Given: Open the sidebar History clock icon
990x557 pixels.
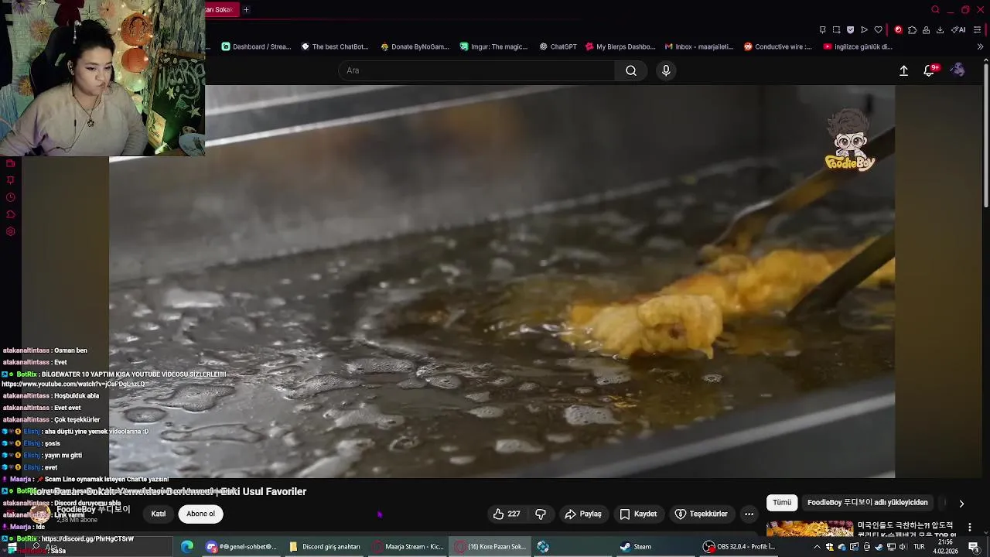Looking at the screenshot, I should coord(10,197).
